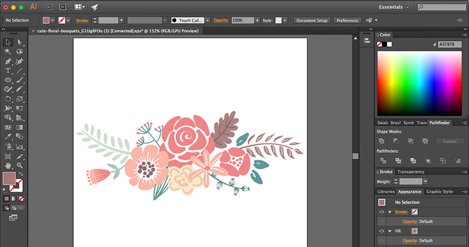The height and width of the screenshot is (247, 469).
Task: Select the Eyedropper tool
Action: (x=8, y=137)
